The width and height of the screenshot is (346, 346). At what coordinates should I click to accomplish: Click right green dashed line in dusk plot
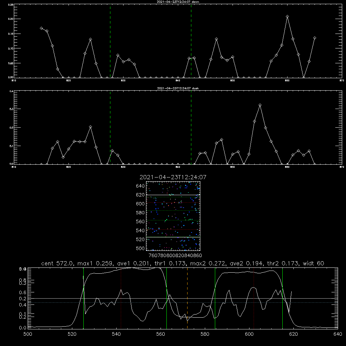tap(191, 127)
